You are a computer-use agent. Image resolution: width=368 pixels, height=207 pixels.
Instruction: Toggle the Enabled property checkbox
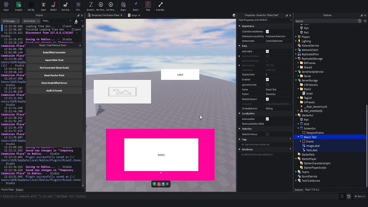click(x=267, y=79)
